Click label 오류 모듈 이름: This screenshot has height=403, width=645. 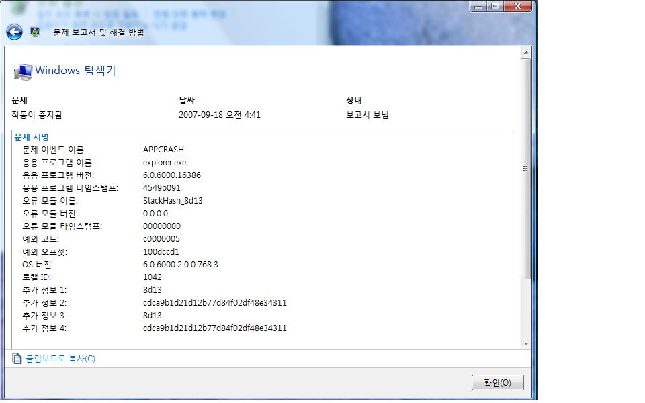coord(50,201)
